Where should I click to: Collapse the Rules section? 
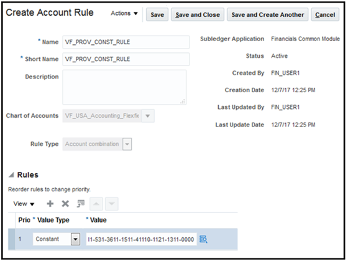coord(11,175)
